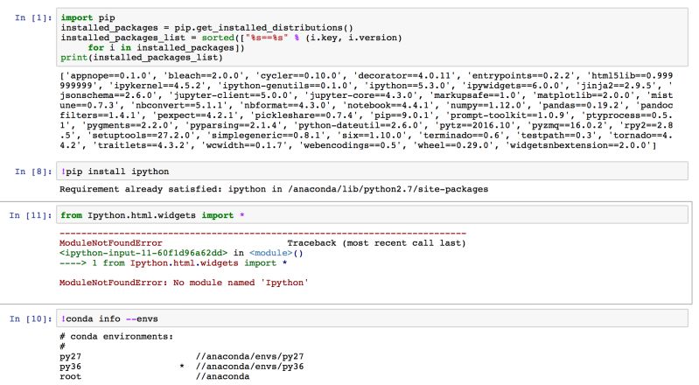The image size is (699, 385).
Task: Click the '//anaconda' root path
Action: click(x=222, y=376)
